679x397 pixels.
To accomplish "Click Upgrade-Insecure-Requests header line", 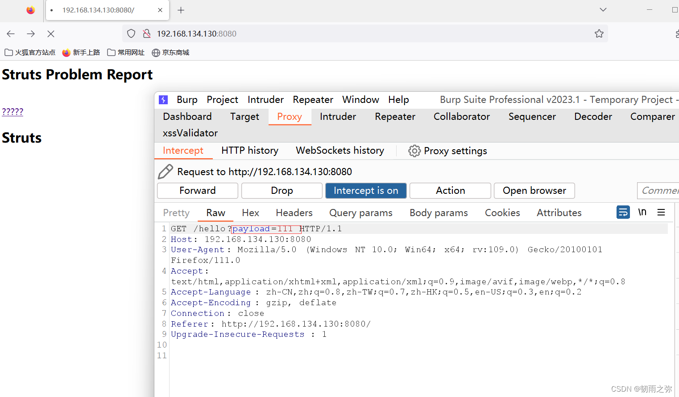I will [x=249, y=335].
